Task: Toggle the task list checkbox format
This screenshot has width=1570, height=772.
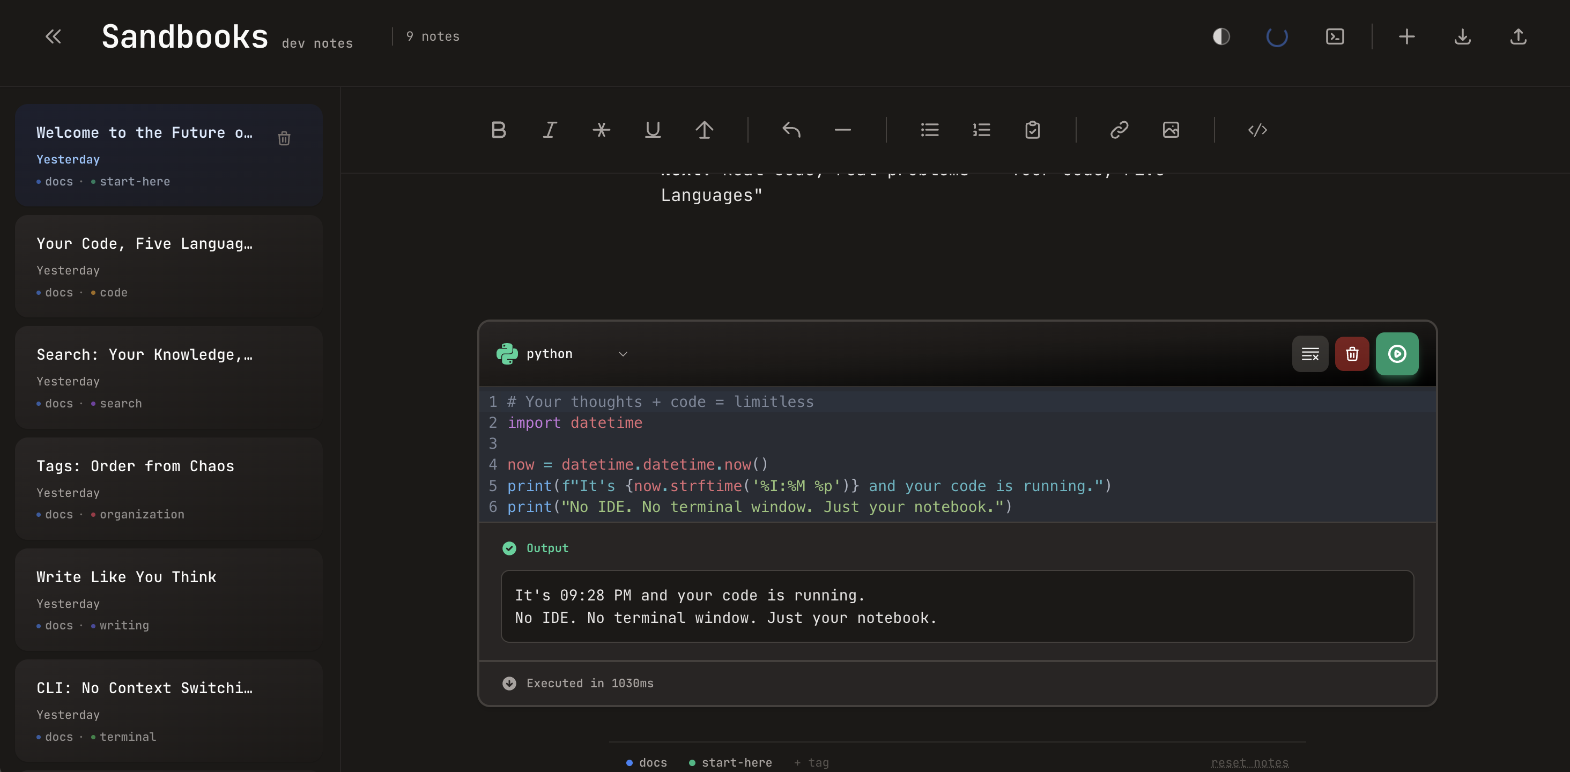Action: pos(1032,130)
